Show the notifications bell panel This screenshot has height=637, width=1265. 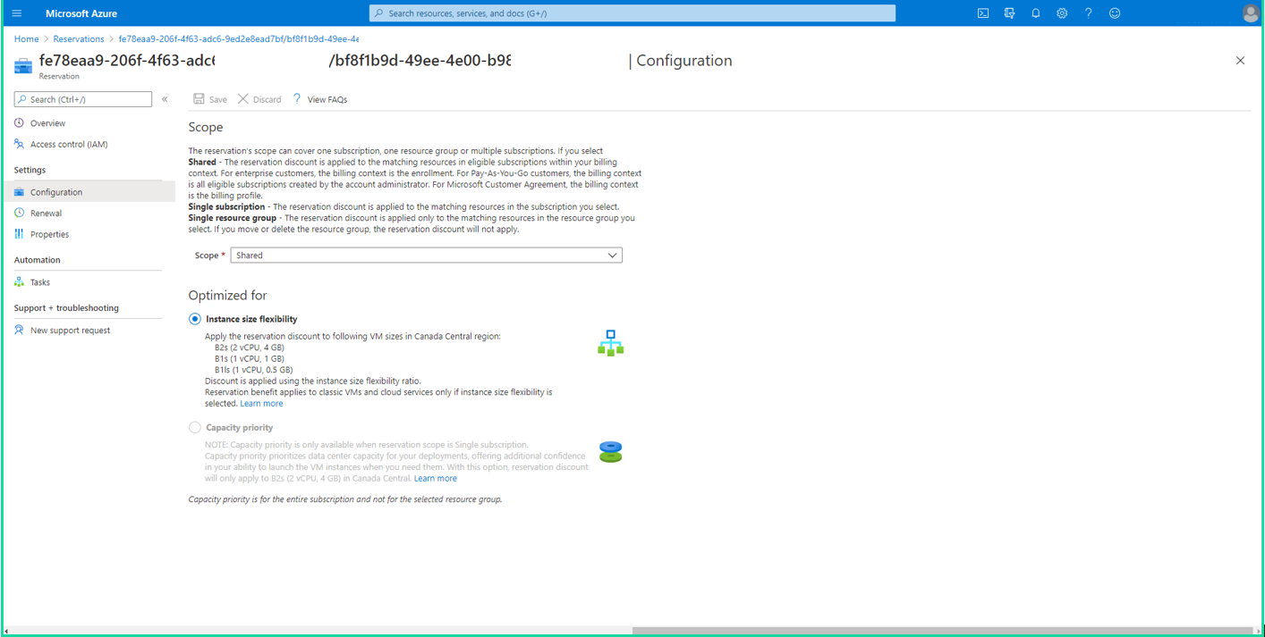tap(1036, 13)
